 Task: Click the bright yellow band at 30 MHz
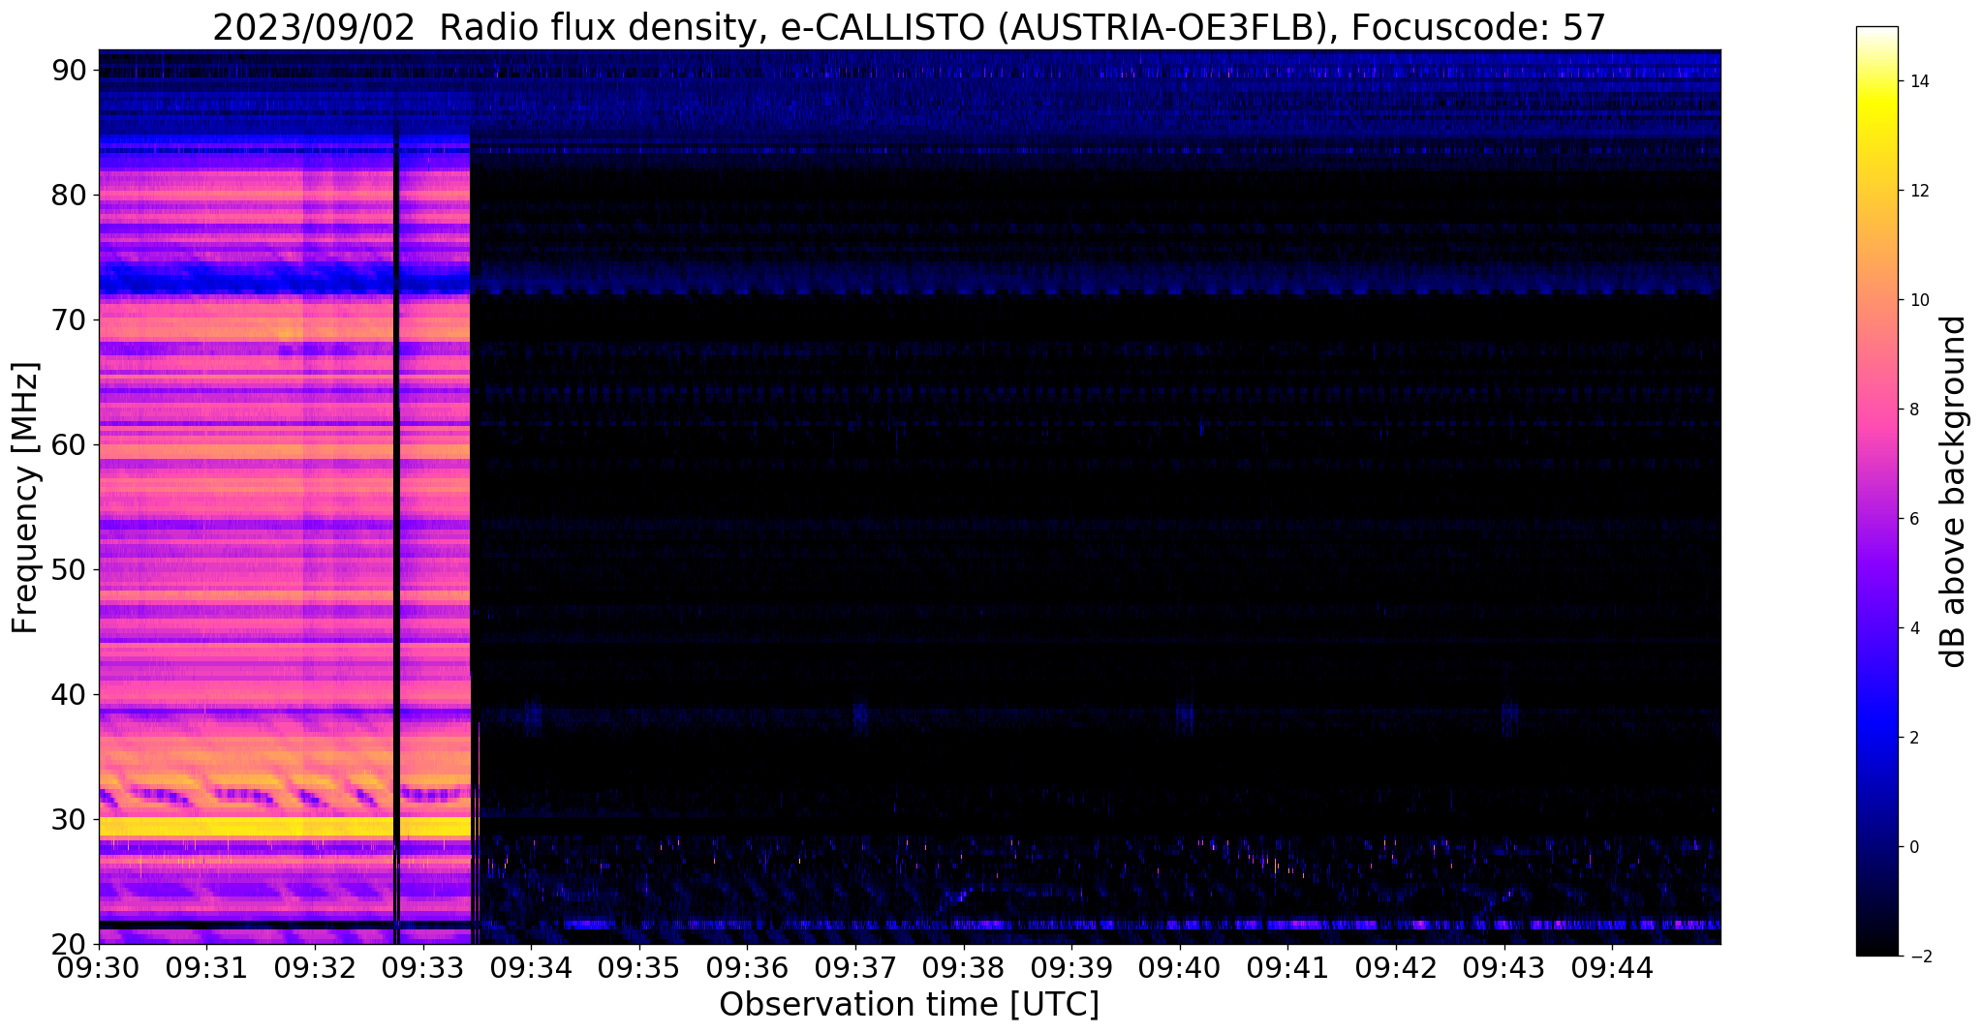point(285,827)
